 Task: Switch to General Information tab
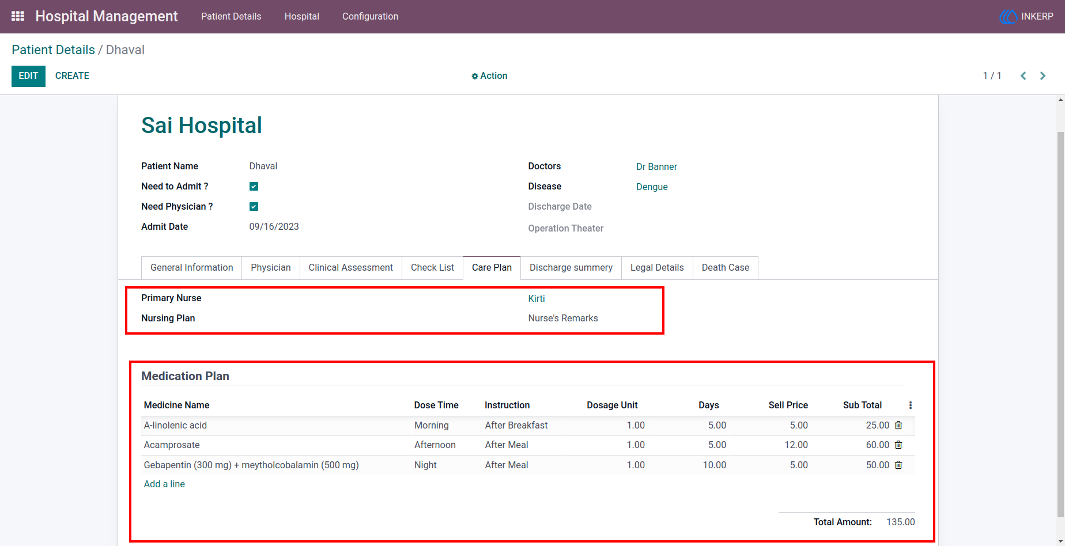click(192, 268)
